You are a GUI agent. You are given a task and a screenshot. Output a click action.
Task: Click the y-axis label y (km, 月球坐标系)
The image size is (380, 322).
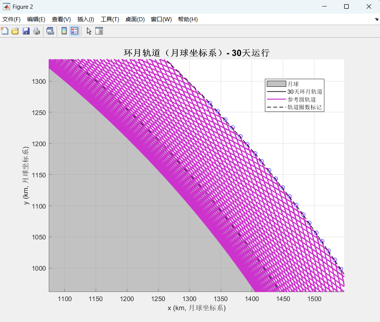pos(26,175)
